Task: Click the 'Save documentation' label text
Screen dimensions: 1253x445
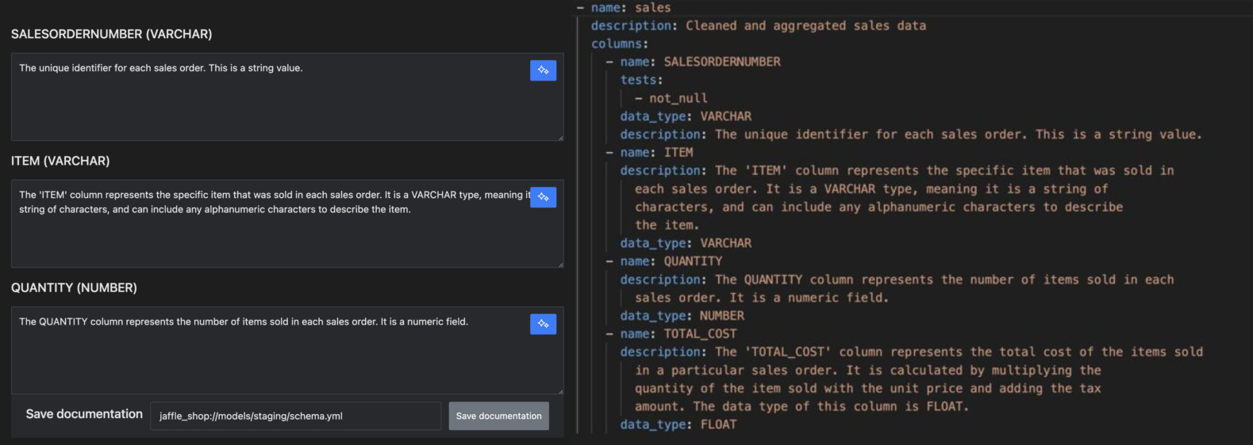Action: tap(84, 414)
